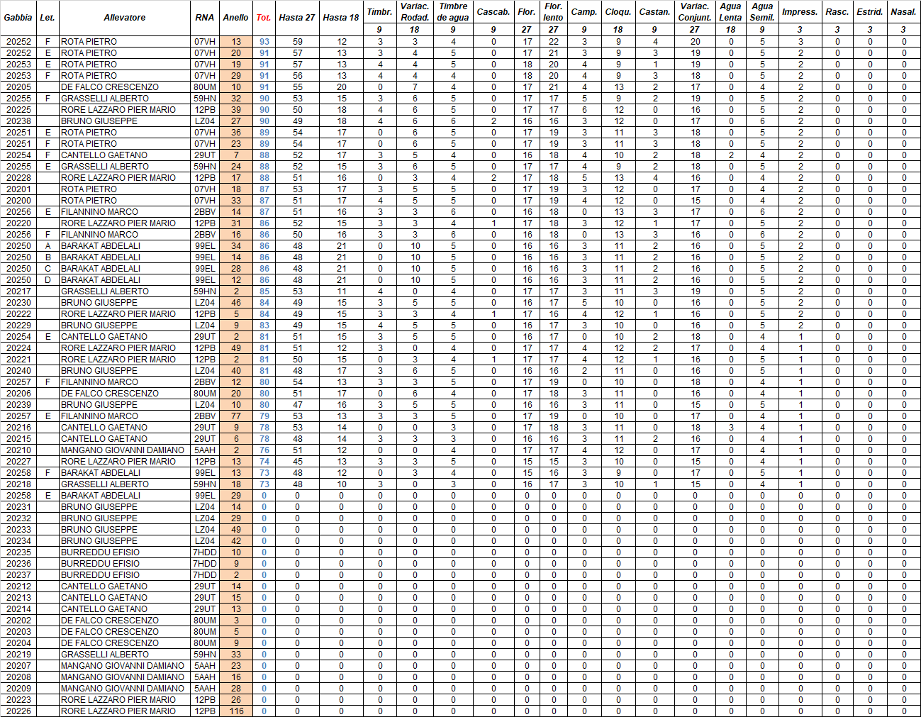
Task: Select the RNA column header
Action: point(205,18)
